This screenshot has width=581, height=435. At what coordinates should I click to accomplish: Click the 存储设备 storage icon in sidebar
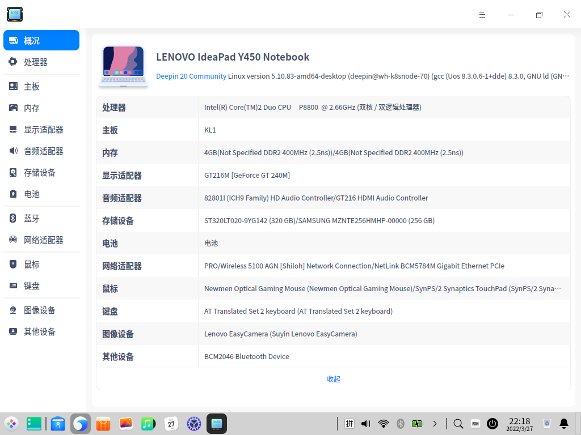tap(13, 172)
